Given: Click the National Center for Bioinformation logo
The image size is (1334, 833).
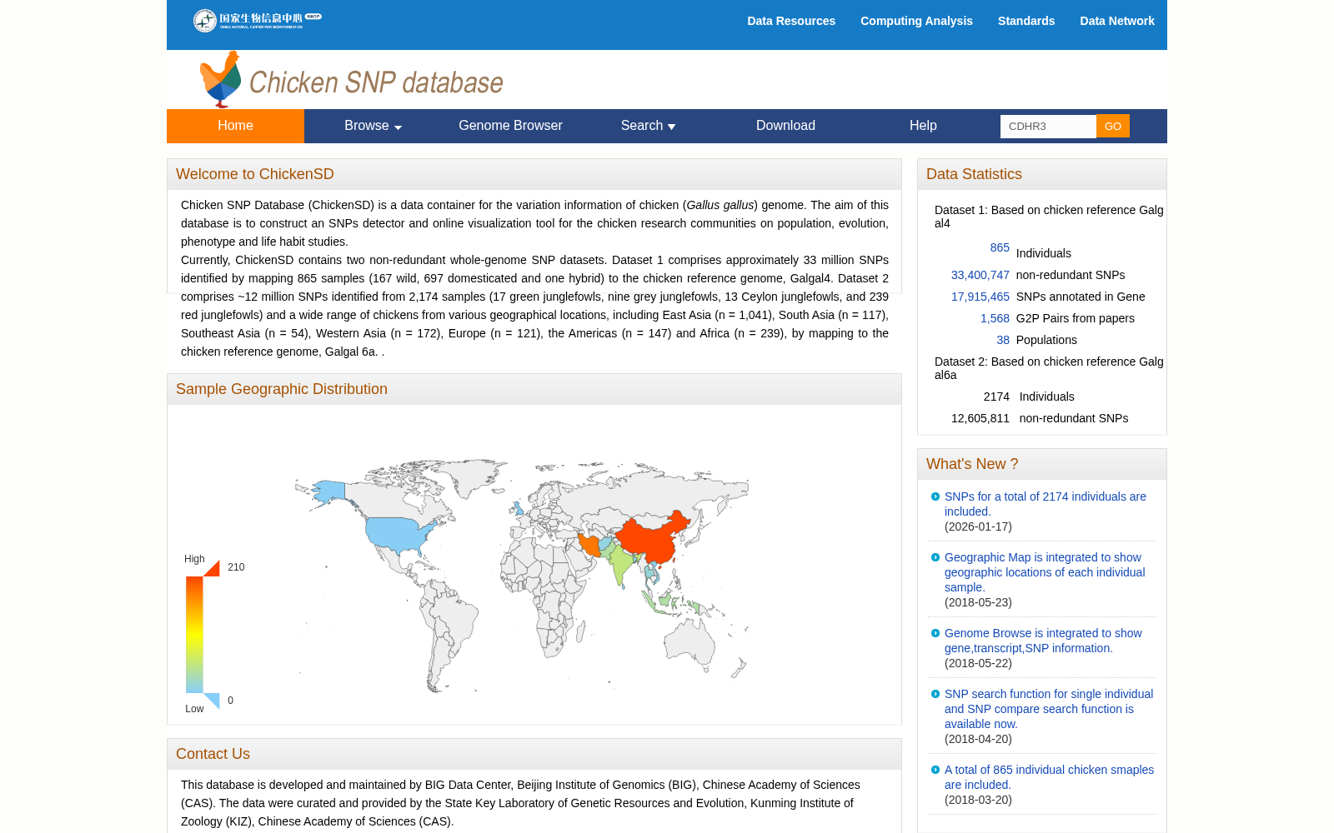Looking at the screenshot, I should pos(257,20).
